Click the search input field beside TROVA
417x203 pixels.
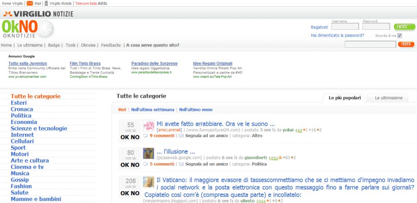370,44
